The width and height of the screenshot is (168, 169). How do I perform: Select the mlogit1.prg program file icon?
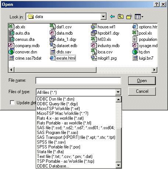[x=94, y=58]
